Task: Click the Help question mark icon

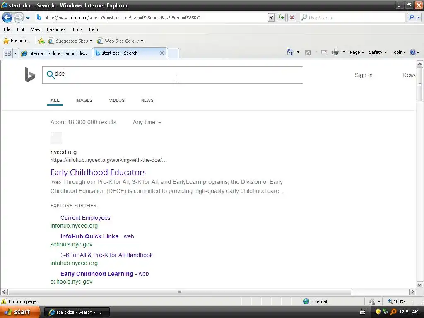Action: click(413, 52)
